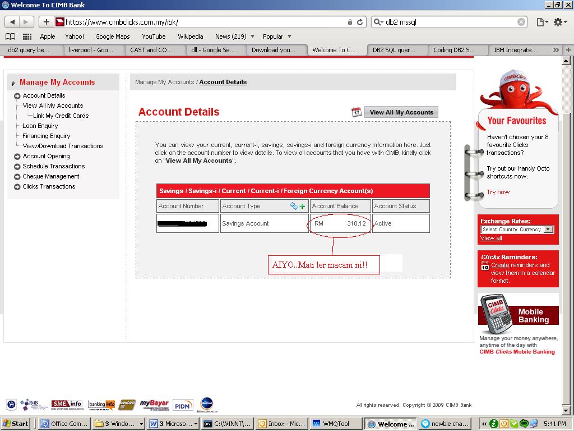The image size is (574, 431).
Task: Expand the 3 Microsoft taskbar group dropdown
Action: (x=196, y=424)
